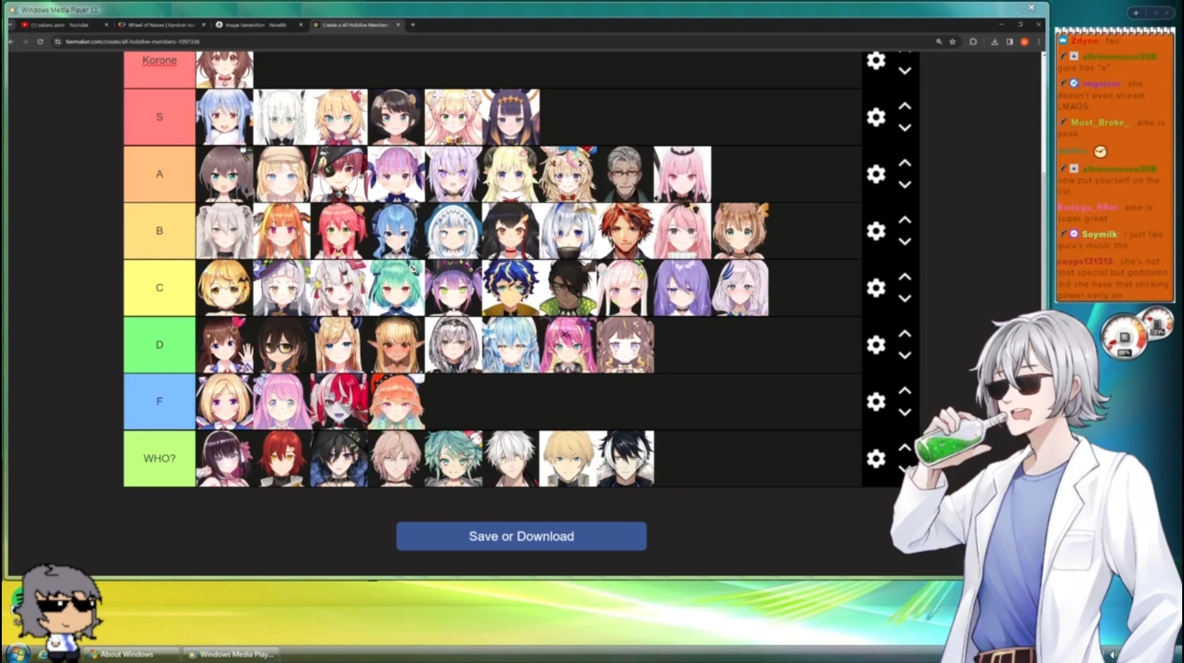Move B tier row down
The image size is (1184, 663).
(905, 241)
